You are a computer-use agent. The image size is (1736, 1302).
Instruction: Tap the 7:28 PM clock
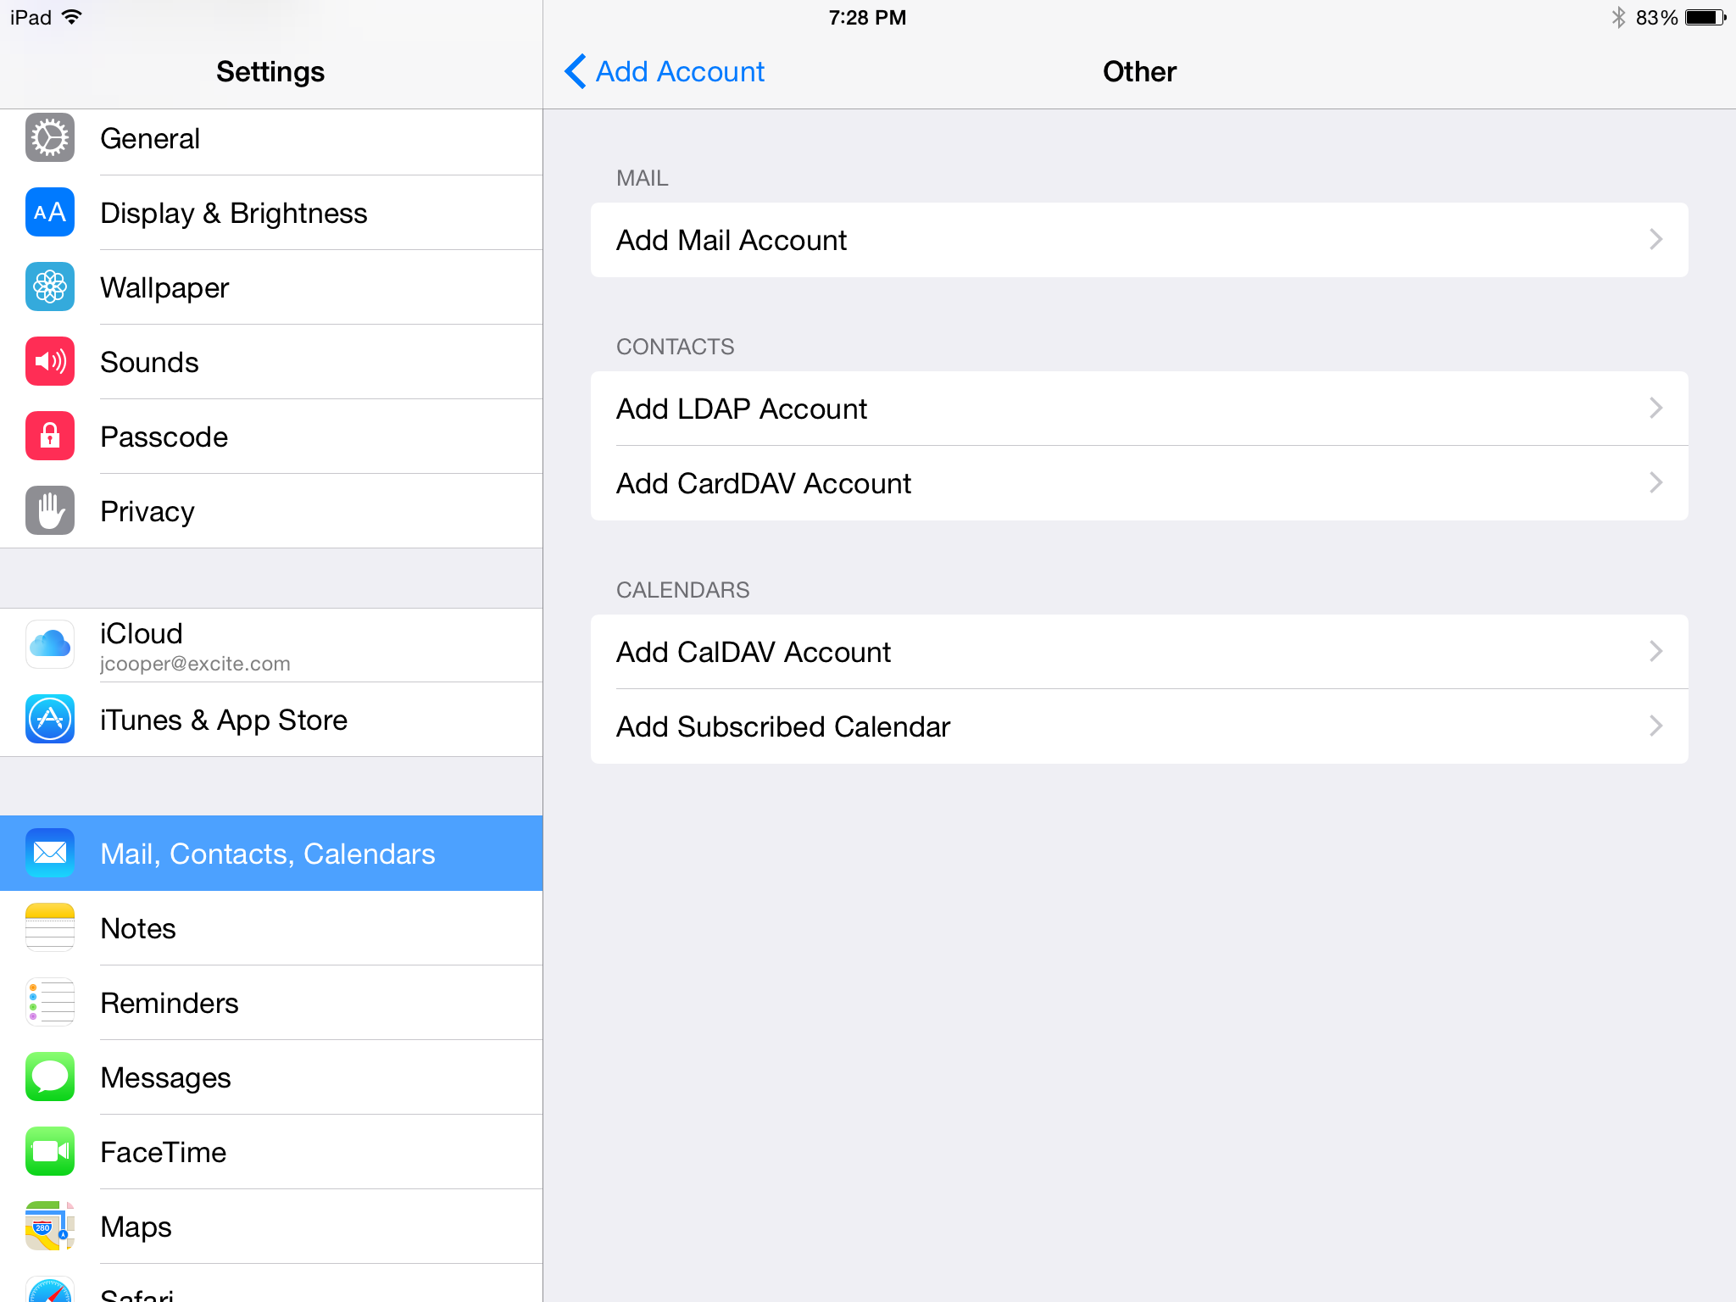867,18
